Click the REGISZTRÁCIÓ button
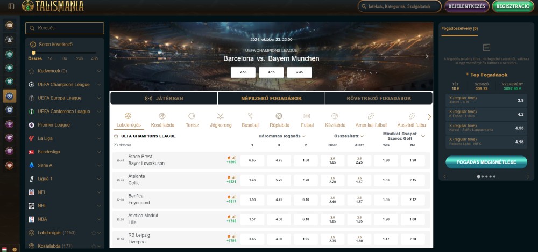The width and height of the screenshot is (538, 252). [x=513, y=6]
